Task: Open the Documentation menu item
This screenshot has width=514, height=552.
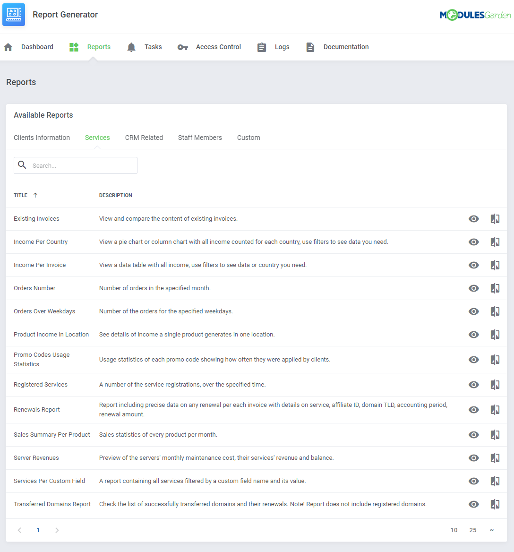Action: (x=346, y=47)
